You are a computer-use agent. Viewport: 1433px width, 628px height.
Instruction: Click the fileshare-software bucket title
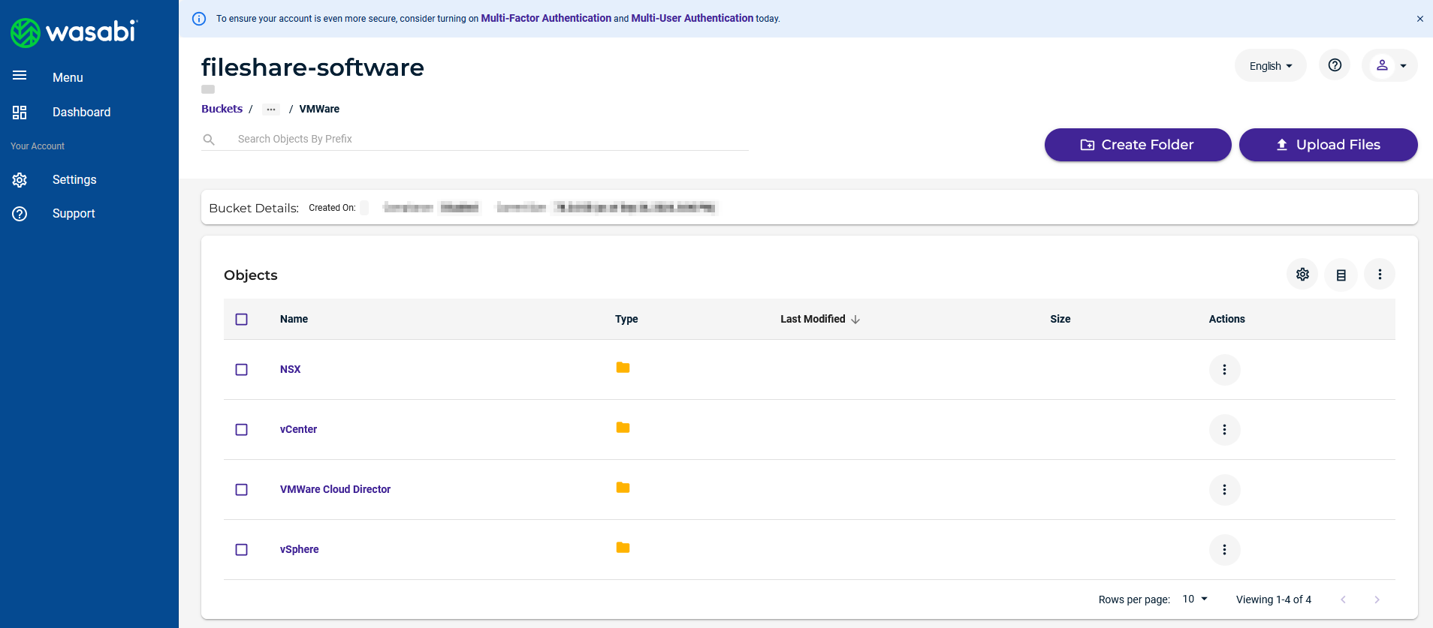pos(312,68)
